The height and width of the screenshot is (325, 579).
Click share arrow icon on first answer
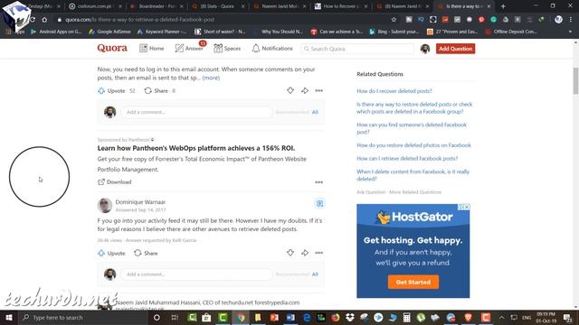(305, 90)
